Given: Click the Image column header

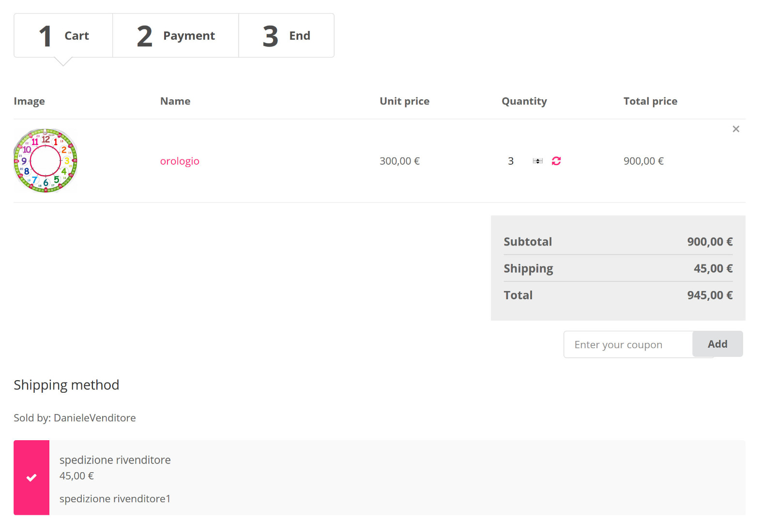Looking at the screenshot, I should tap(29, 101).
